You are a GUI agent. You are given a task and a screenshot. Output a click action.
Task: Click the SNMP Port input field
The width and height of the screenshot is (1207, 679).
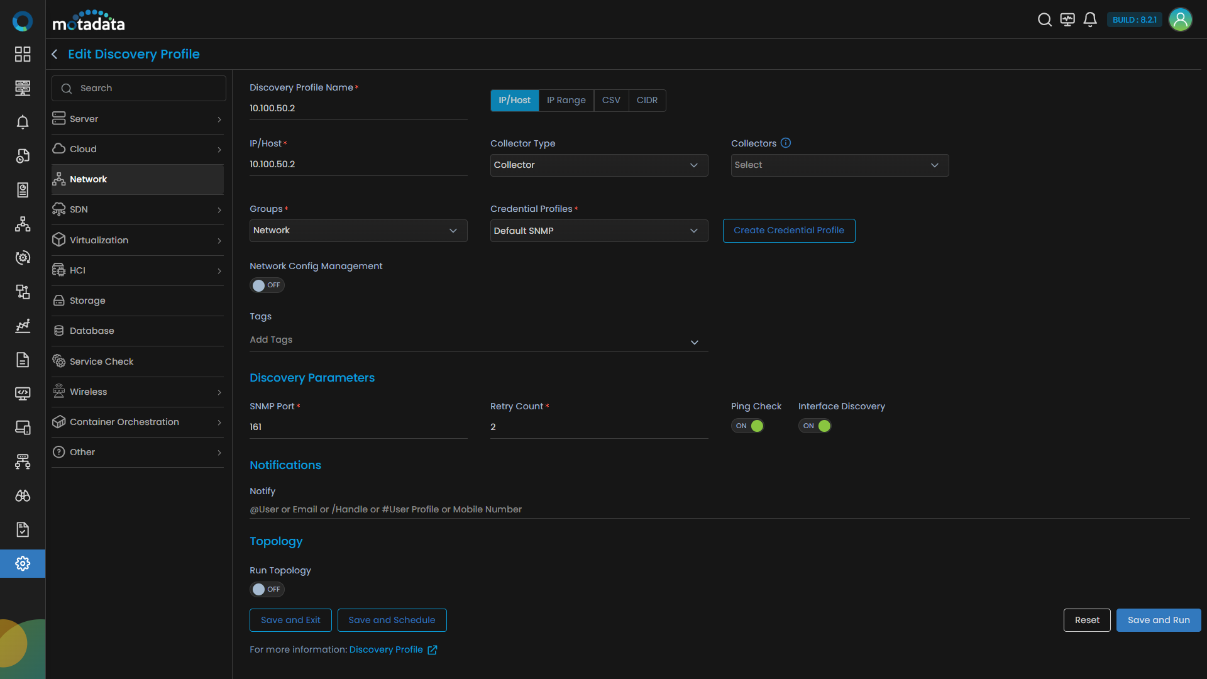point(358,427)
